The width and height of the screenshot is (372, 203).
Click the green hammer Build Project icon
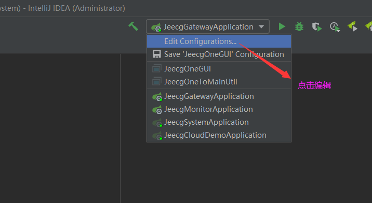(133, 26)
